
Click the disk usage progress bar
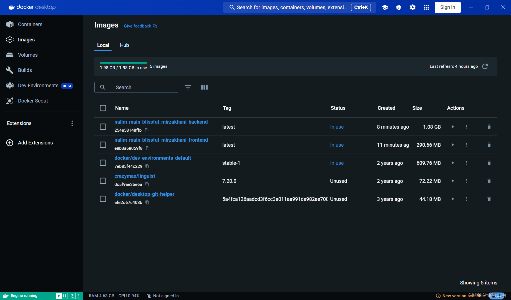(x=124, y=63)
